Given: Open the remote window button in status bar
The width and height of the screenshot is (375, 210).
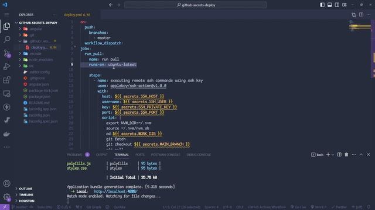Looking at the screenshot, I should click(5, 207).
